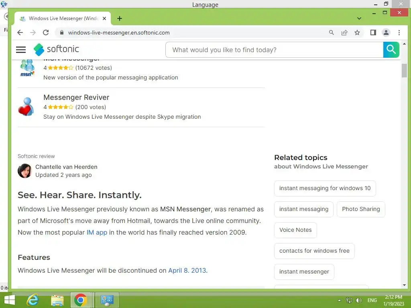This screenshot has width=411, height=308.
Task: Select the 'instant messaging' topic tag
Action: pyautogui.click(x=304, y=209)
